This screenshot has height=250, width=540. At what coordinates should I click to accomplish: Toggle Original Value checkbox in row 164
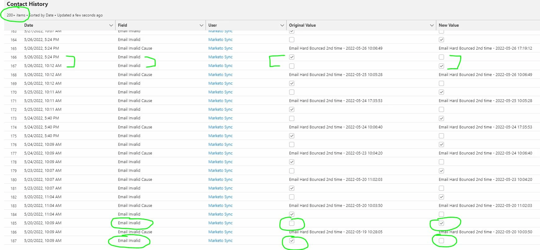tap(292, 40)
